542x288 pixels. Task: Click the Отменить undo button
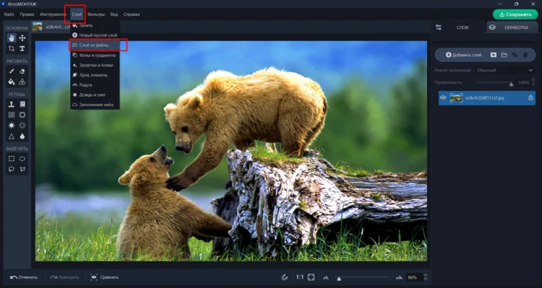click(24, 277)
